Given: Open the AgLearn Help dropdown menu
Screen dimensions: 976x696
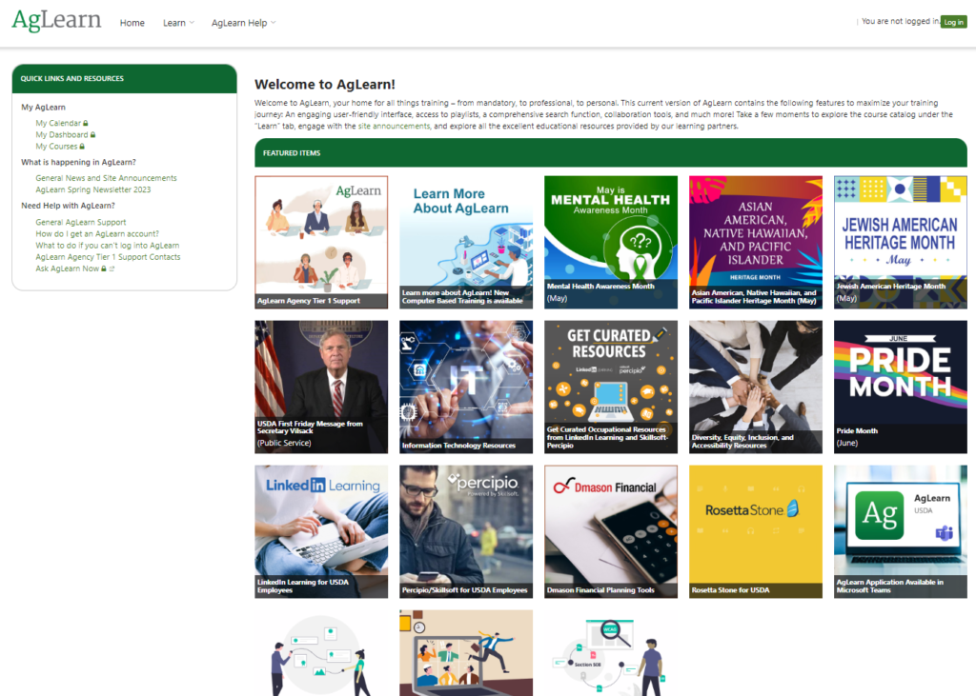Looking at the screenshot, I should (243, 23).
